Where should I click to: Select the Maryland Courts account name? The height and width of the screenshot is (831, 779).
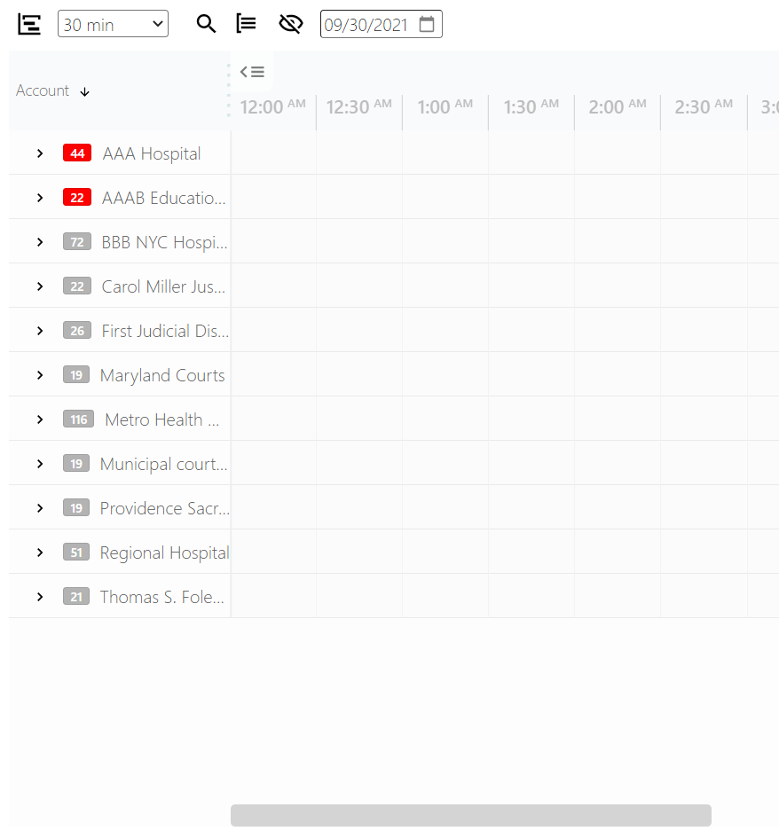point(162,376)
